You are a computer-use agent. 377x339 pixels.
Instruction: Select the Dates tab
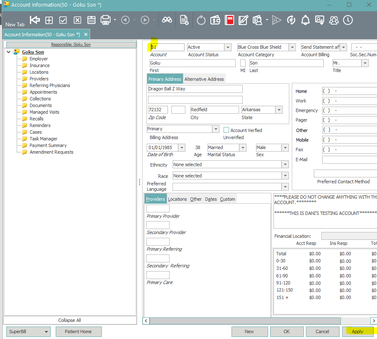pos(211,199)
